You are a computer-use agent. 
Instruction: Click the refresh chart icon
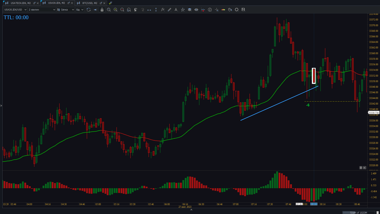pos(88,10)
